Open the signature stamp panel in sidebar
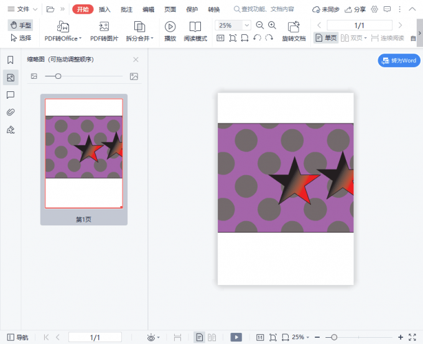The height and width of the screenshot is (344, 423). pyautogui.click(x=11, y=130)
